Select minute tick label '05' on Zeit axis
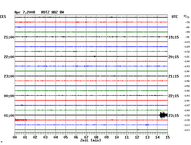 [66, 137]
